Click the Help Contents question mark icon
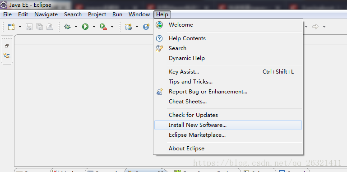Screen dimensions: 347x172 point(159,38)
